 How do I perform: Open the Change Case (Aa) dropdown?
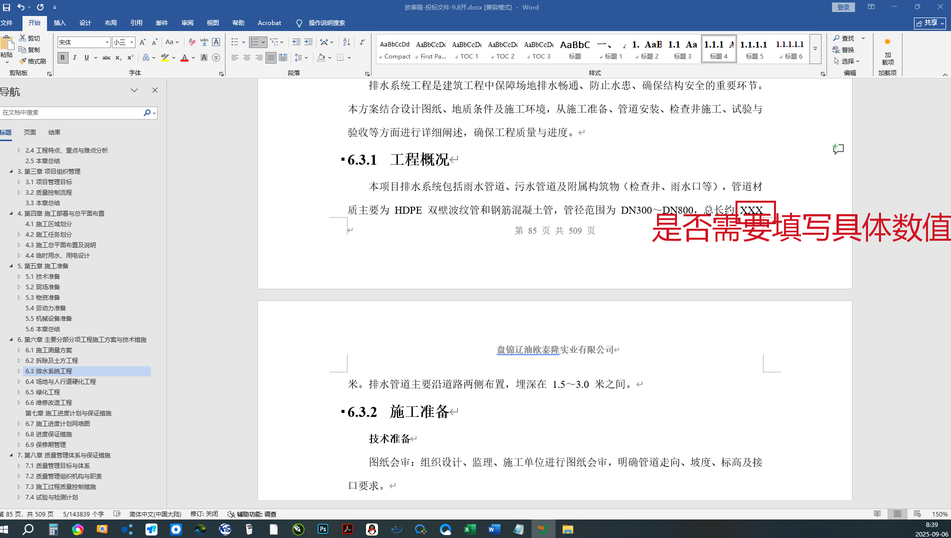172,42
